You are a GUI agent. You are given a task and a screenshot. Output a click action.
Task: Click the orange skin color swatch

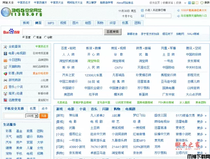click(x=197, y=3)
